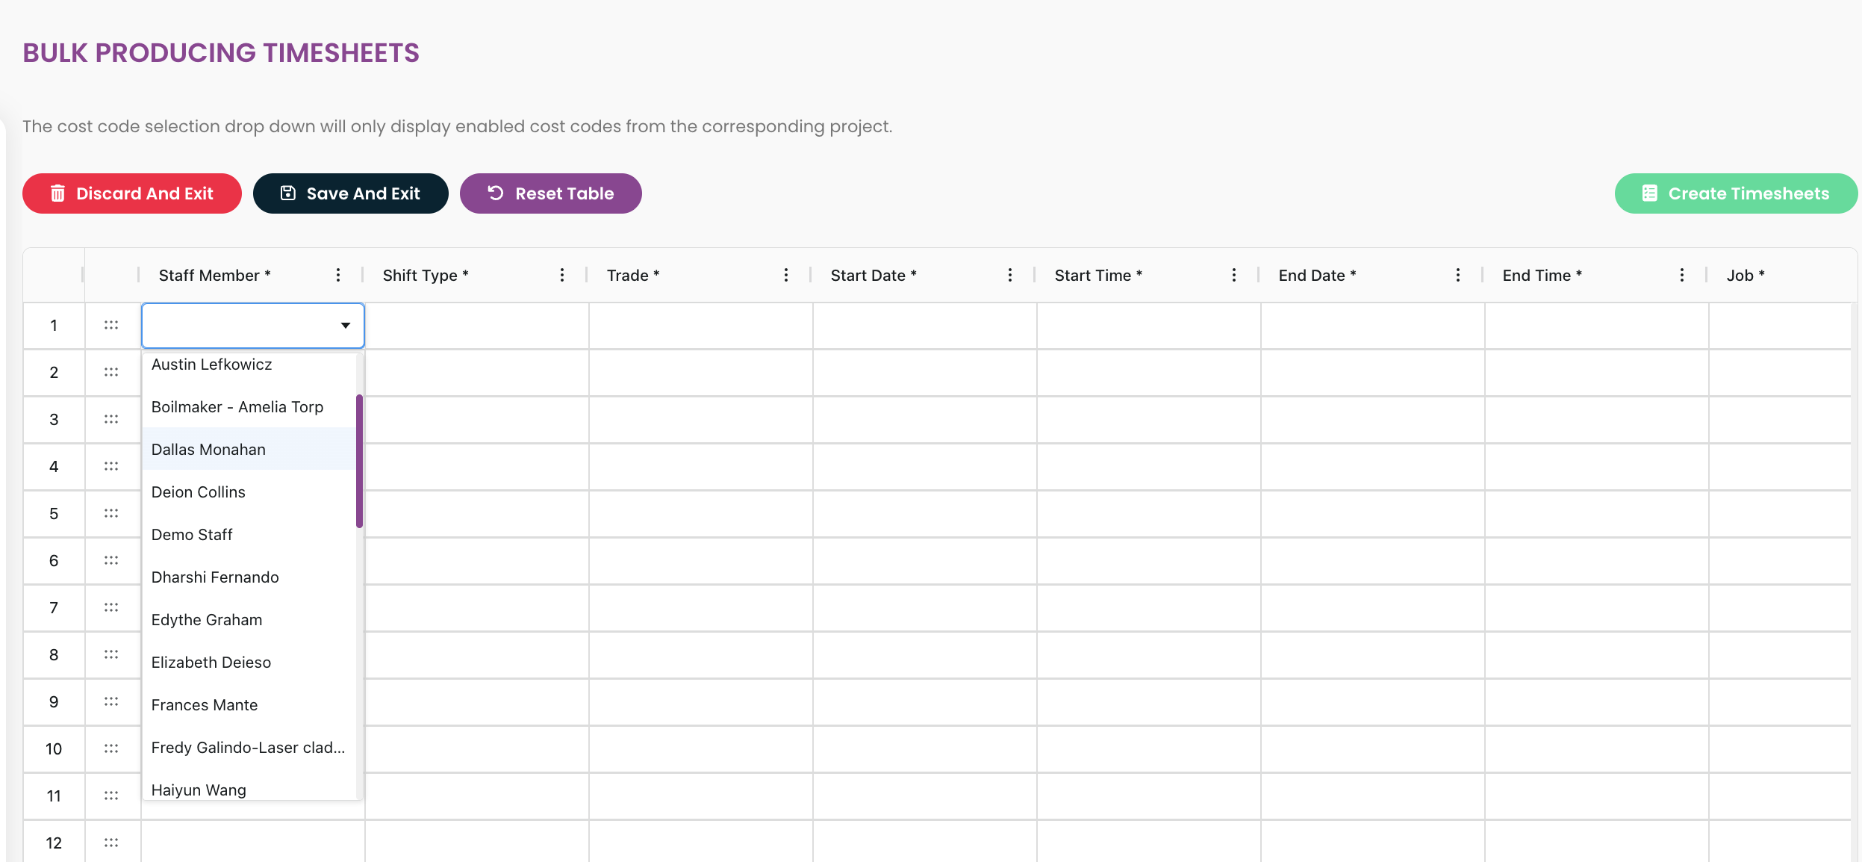Screen dimensions: 1862x862
Task: Choose Frances Mante from list
Action: (249, 705)
